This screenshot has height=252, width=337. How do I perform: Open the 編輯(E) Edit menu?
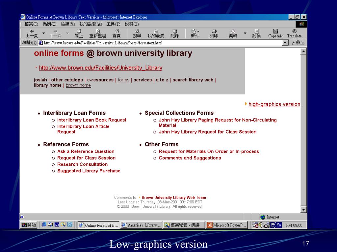click(x=49, y=24)
